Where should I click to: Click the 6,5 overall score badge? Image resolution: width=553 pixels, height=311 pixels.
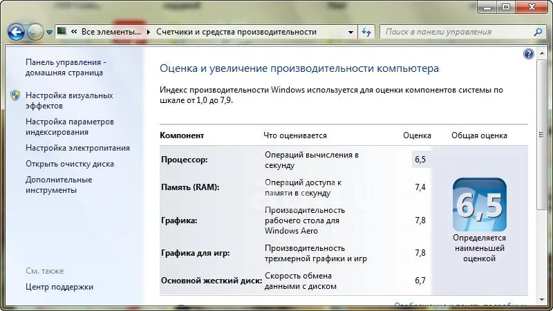coord(479,205)
